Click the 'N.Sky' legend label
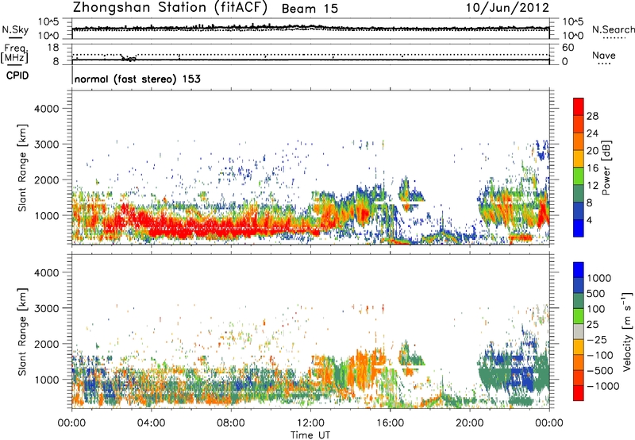 (x=15, y=29)
